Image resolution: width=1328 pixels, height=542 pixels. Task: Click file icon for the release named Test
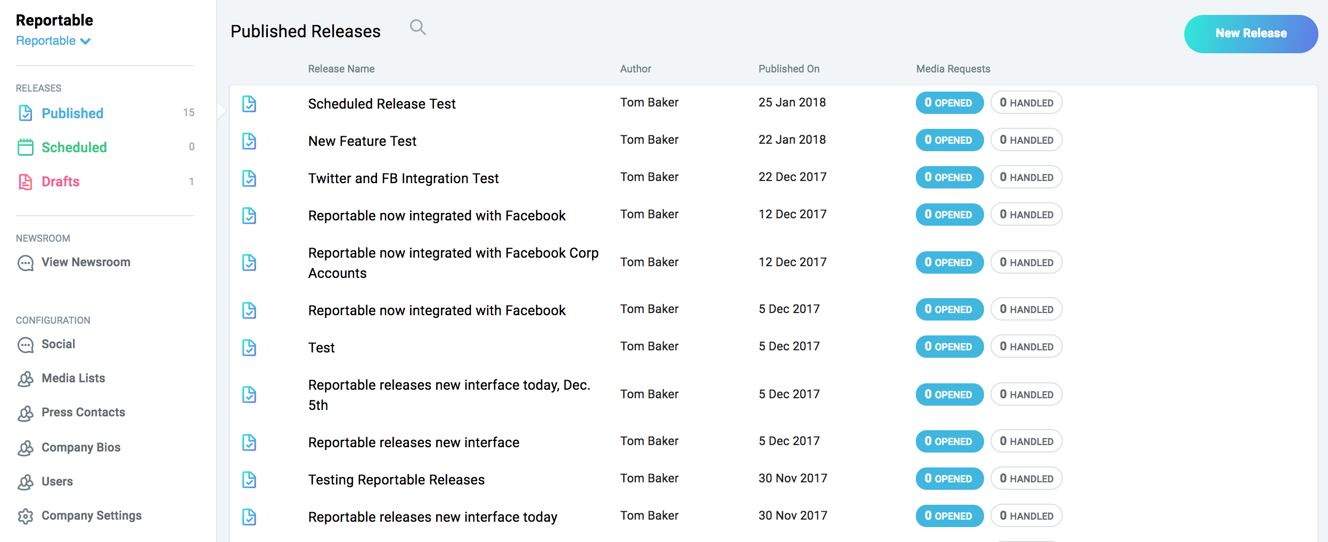249,348
